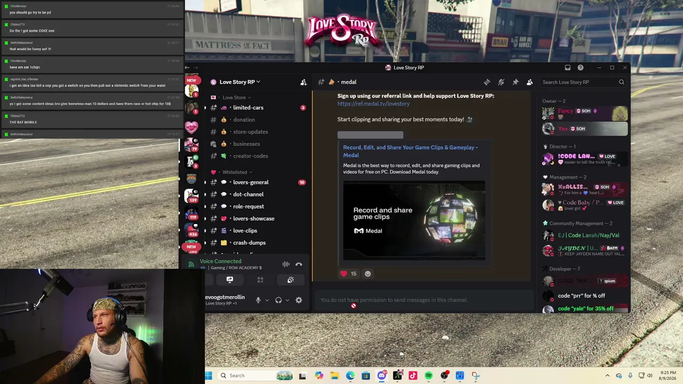The image size is (683, 384).
Task: Select member code "prr" for % off
Action: pos(584,296)
